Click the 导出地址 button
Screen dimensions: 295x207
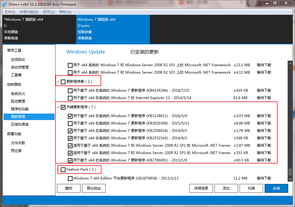[94, 188]
